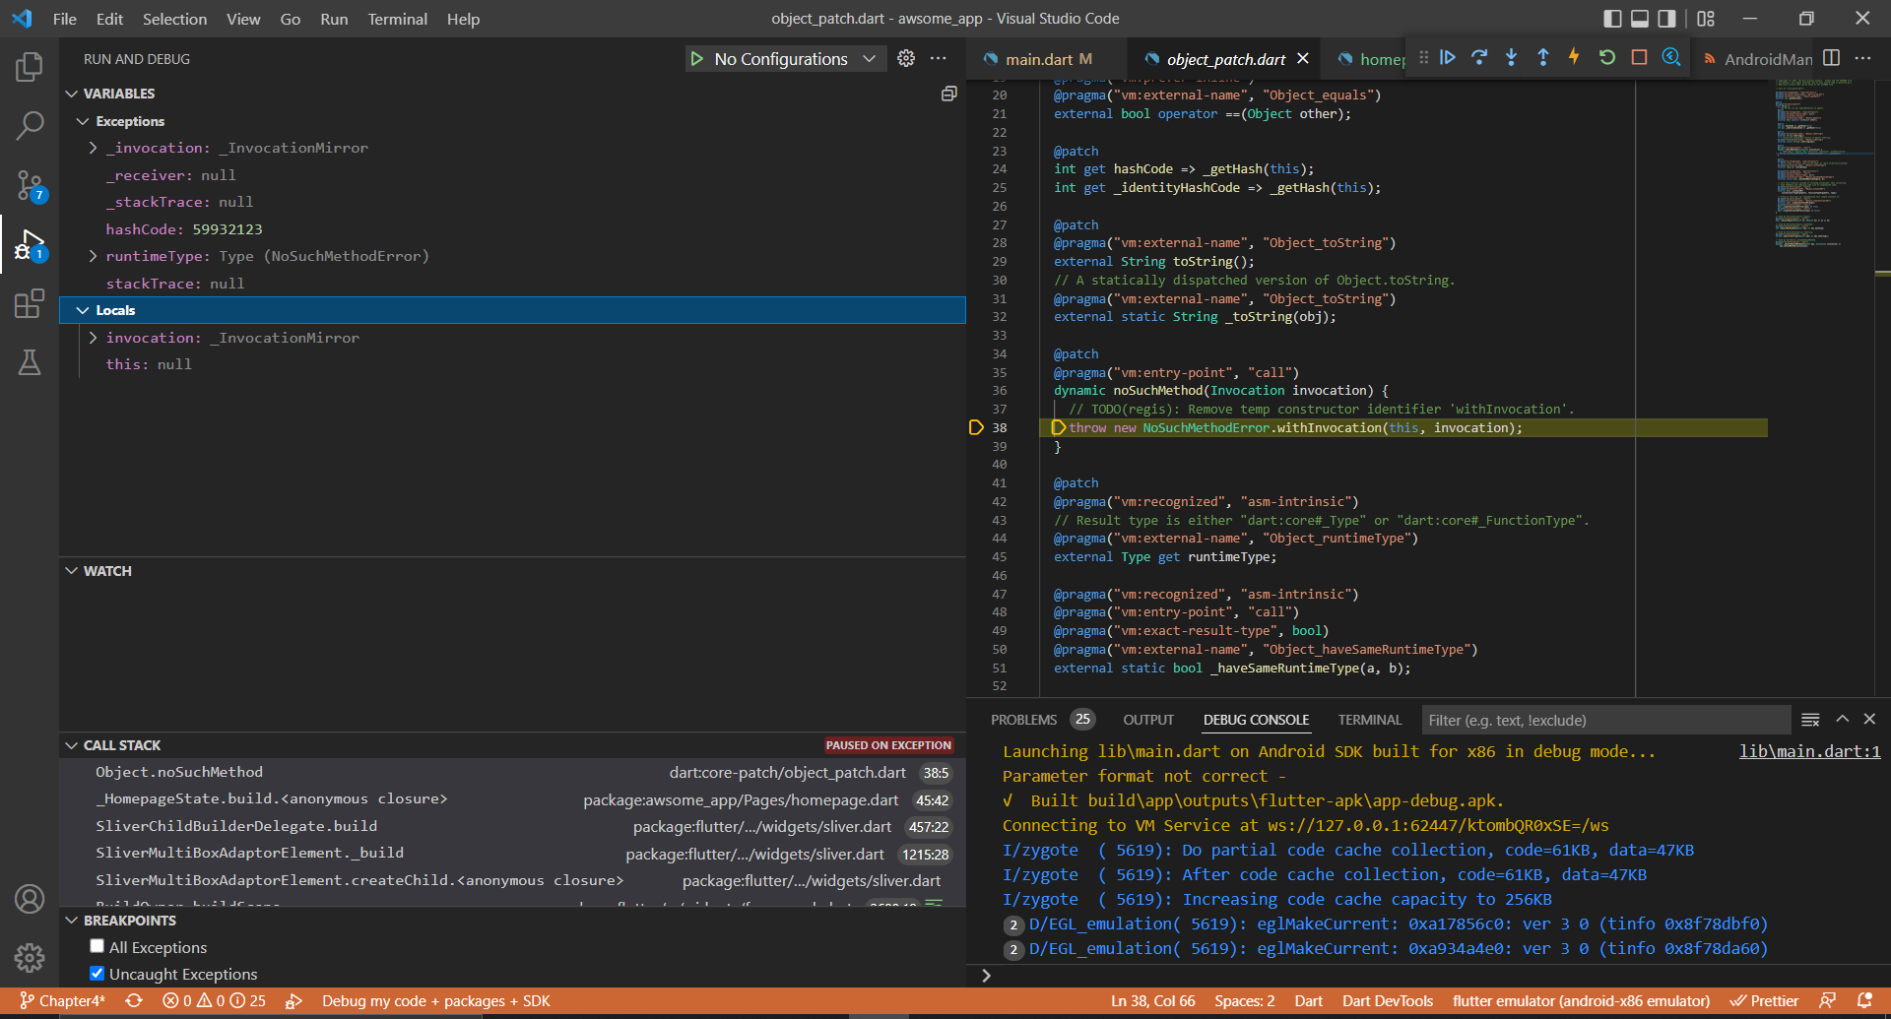The image size is (1891, 1019).
Task: Stop the debug session
Action: [1639, 58]
